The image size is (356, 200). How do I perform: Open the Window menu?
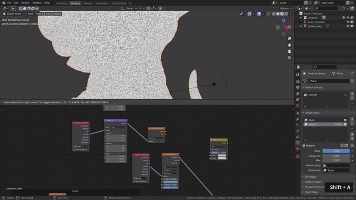point(37,3)
